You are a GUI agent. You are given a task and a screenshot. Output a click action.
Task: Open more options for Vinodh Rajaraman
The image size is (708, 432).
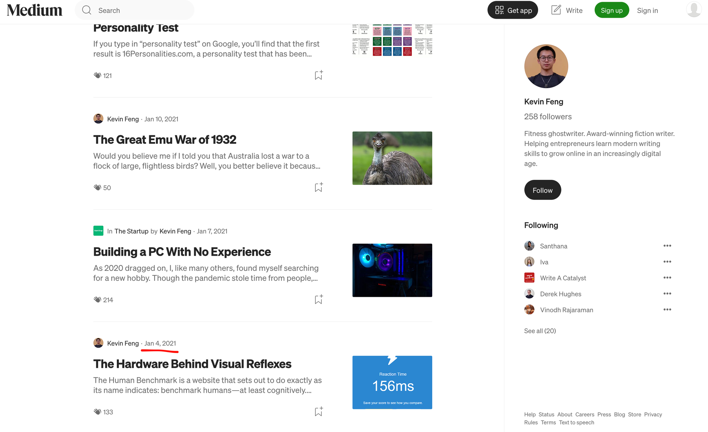(x=667, y=309)
